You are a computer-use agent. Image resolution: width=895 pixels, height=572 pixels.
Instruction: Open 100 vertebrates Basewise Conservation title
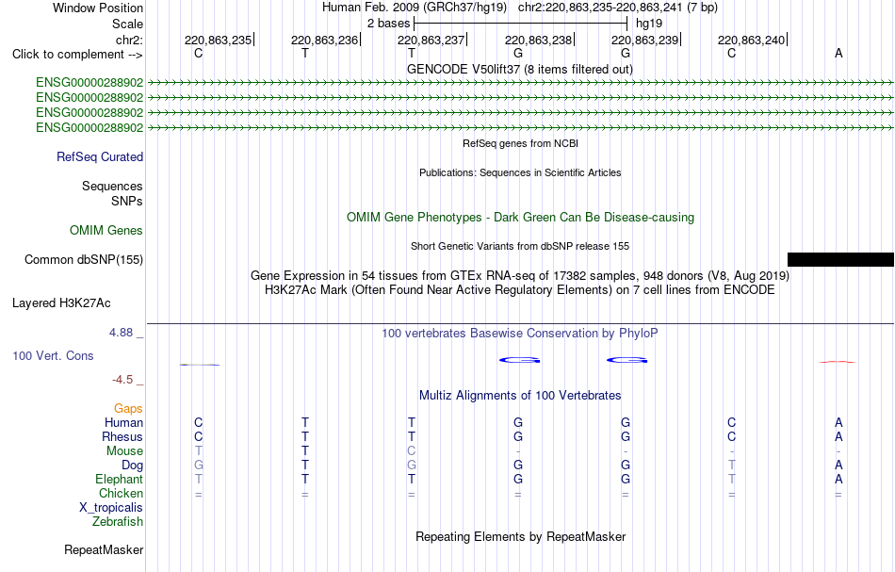520,333
